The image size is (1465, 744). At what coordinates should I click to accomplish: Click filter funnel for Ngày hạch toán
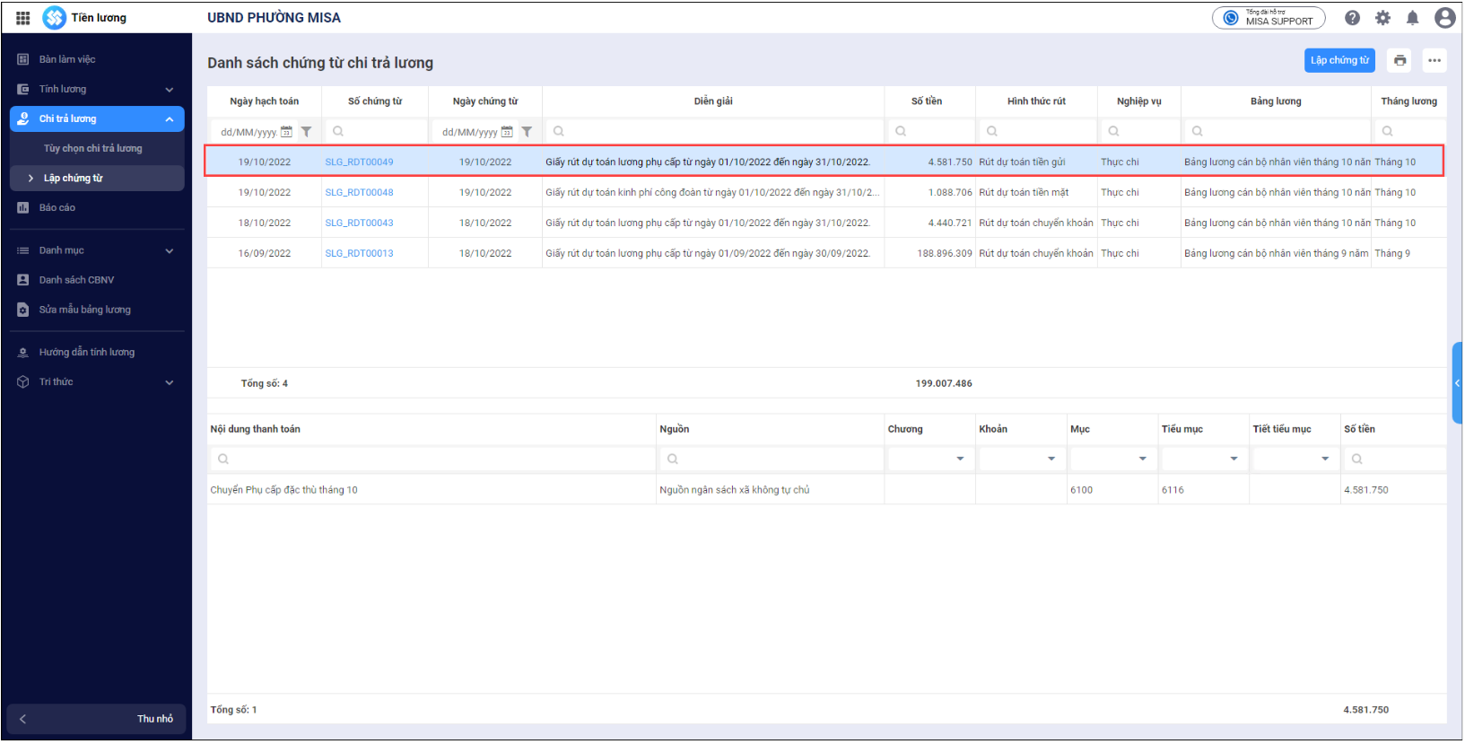[x=306, y=132]
